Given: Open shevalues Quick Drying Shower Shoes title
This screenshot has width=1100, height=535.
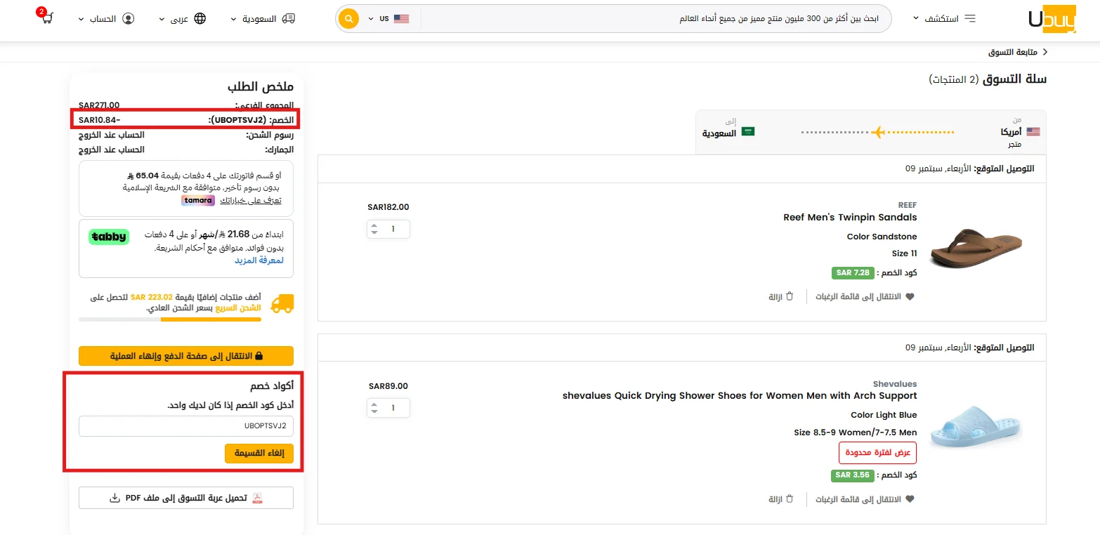Looking at the screenshot, I should pyautogui.click(x=740, y=395).
